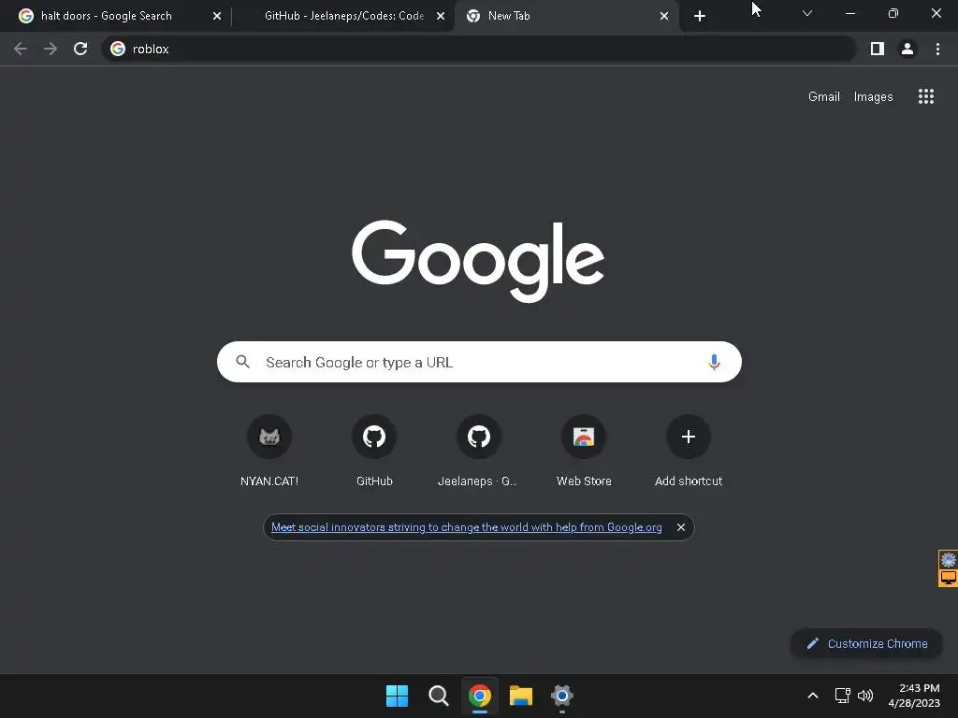
Task: Open the Web Store shortcut
Action: click(x=584, y=451)
